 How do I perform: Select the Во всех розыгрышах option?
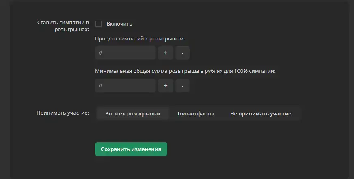[133, 113]
